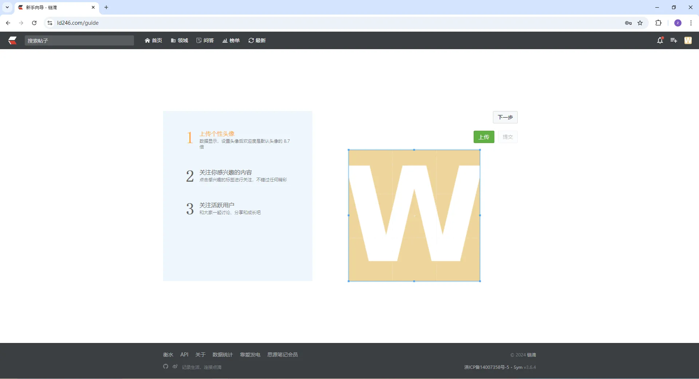
Task: Minimize the browser window
Action: 657,7
